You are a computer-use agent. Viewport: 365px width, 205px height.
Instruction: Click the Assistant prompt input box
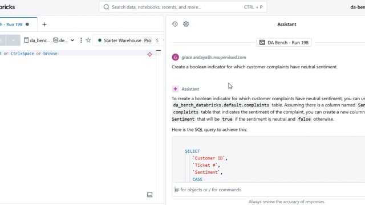point(269,190)
